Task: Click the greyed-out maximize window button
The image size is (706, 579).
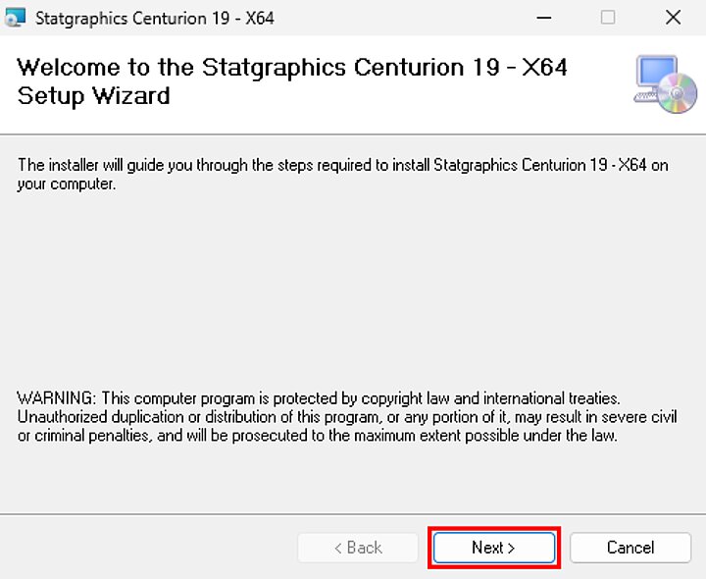Action: point(608,18)
